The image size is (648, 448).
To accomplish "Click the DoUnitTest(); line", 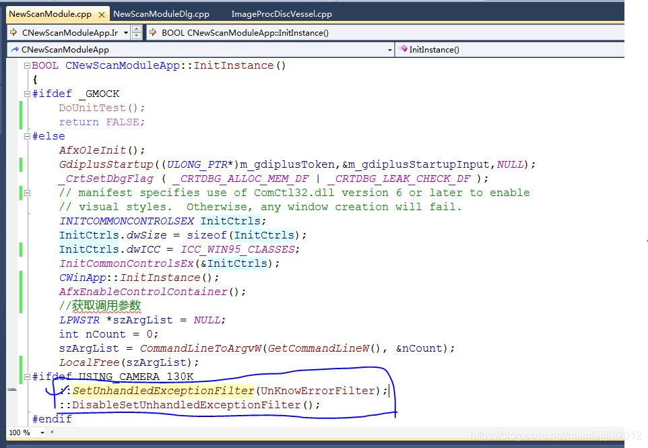I will coord(102,108).
